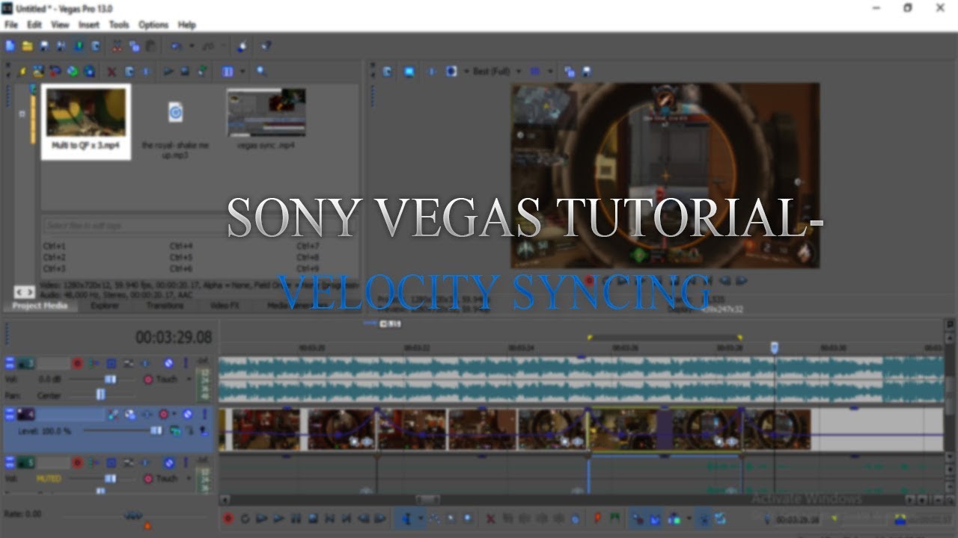Click the red Record button in transport
Screen dimensions: 958x538
[228, 518]
